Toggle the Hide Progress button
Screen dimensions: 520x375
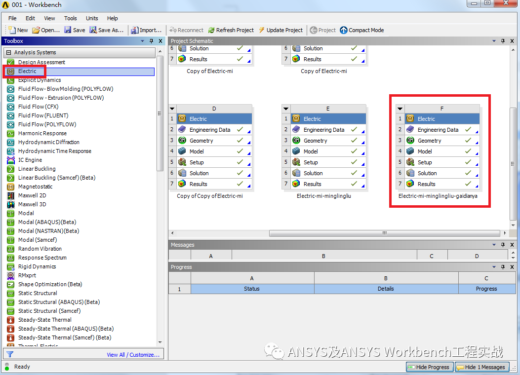pos(429,367)
